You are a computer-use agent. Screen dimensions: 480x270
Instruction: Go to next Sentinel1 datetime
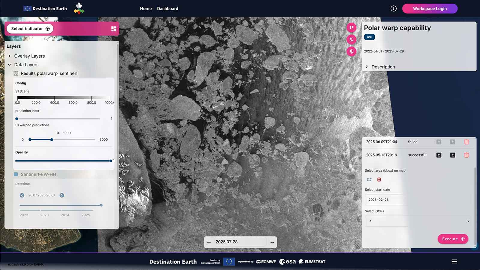pos(62,195)
